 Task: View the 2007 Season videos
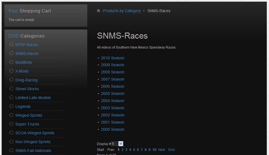click(x=112, y=79)
